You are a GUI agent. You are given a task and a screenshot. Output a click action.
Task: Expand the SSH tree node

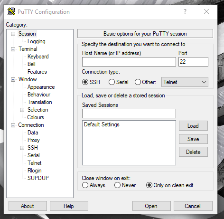pos(22,148)
